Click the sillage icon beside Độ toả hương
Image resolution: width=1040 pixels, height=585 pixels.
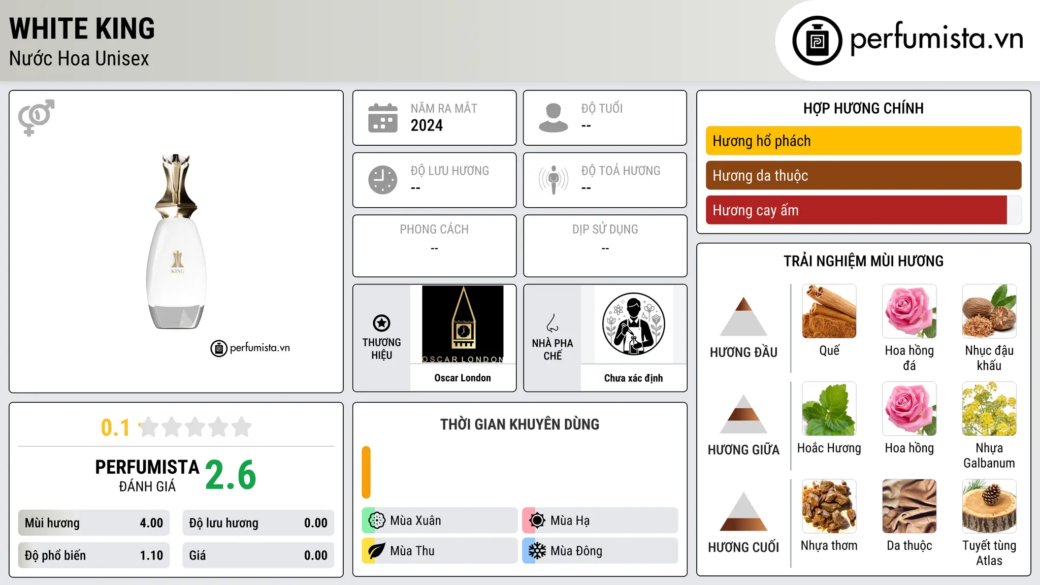[554, 180]
